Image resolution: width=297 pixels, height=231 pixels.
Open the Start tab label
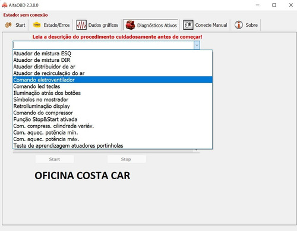(20, 25)
